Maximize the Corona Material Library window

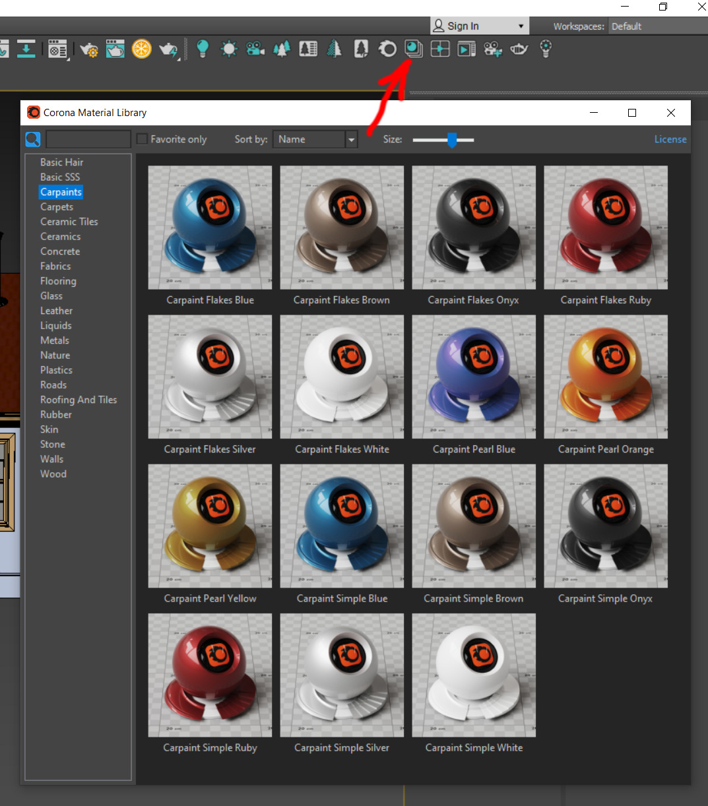pos(632,113)
